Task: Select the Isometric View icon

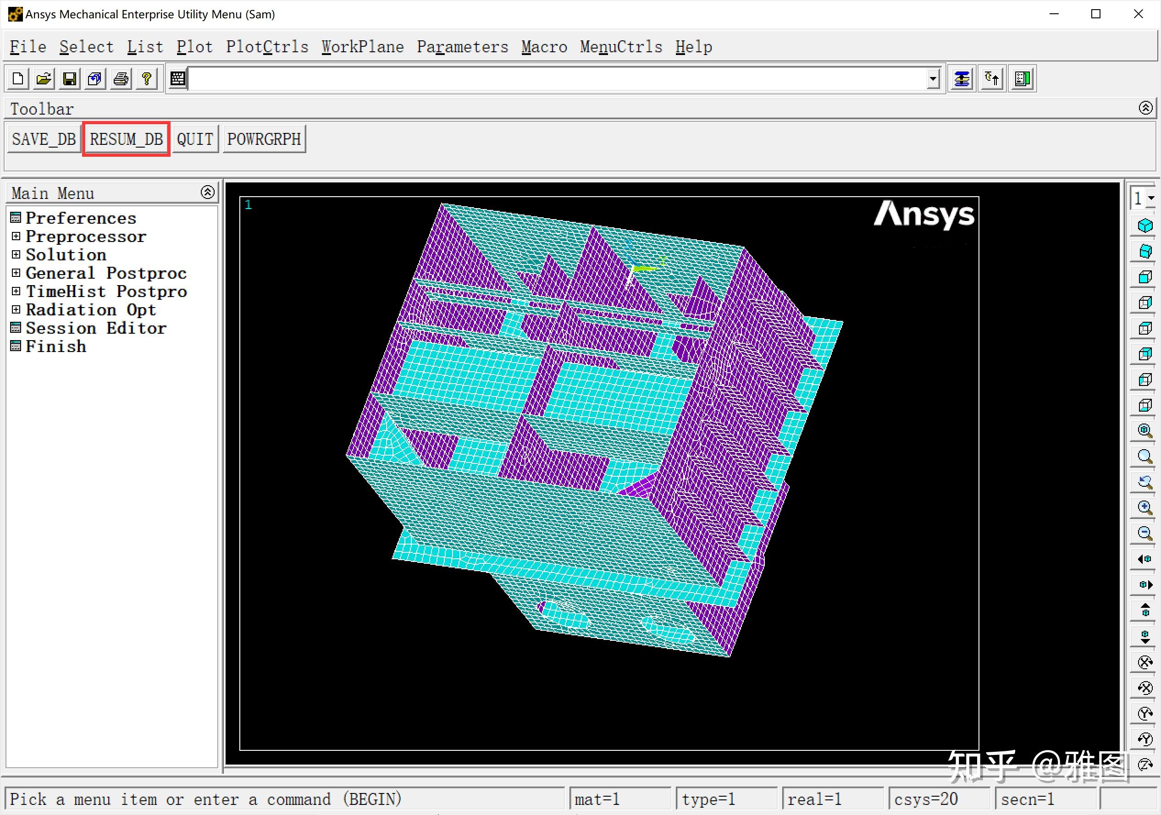Action: [1144, 226]
